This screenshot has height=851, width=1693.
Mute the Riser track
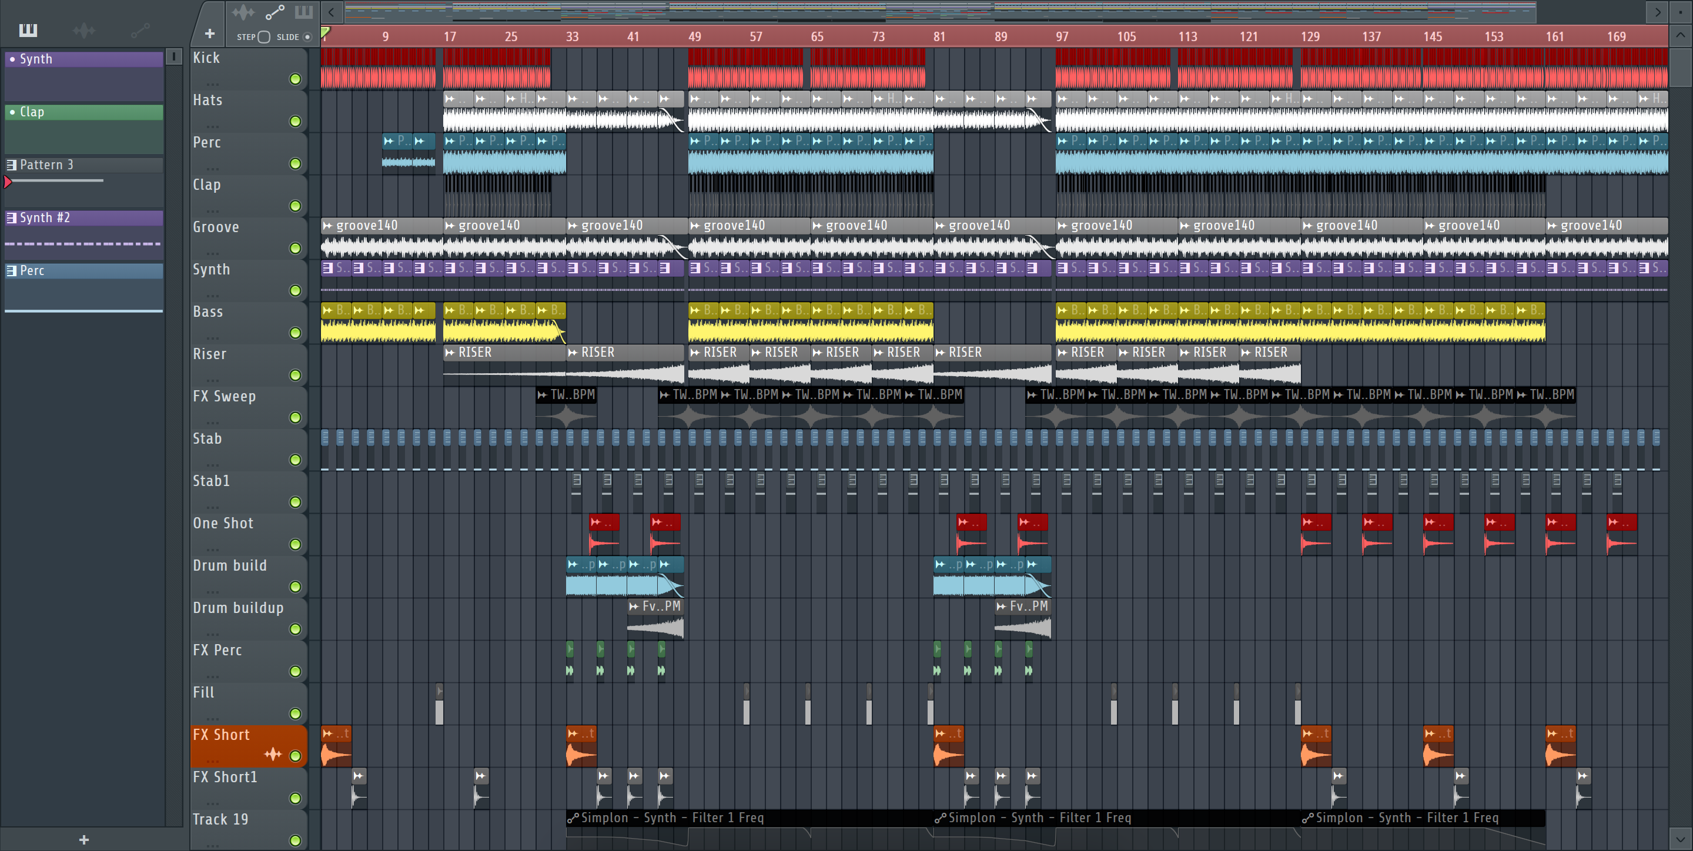295,375
